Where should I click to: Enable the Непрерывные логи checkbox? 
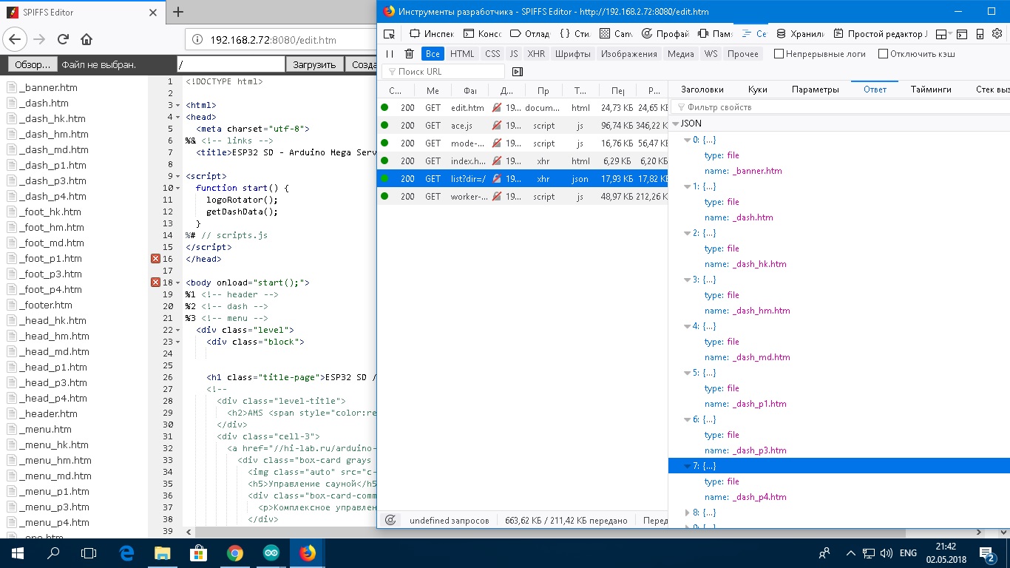[779, 54]
